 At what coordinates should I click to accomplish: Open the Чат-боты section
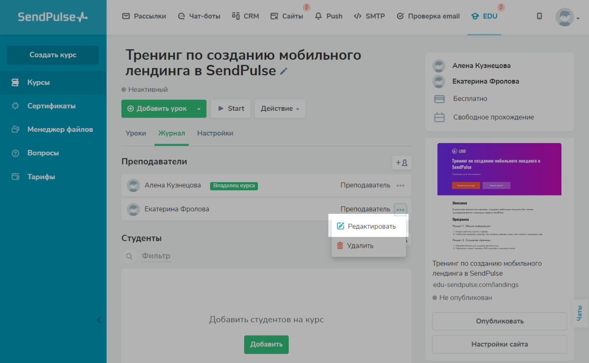[x=199, y=16]
